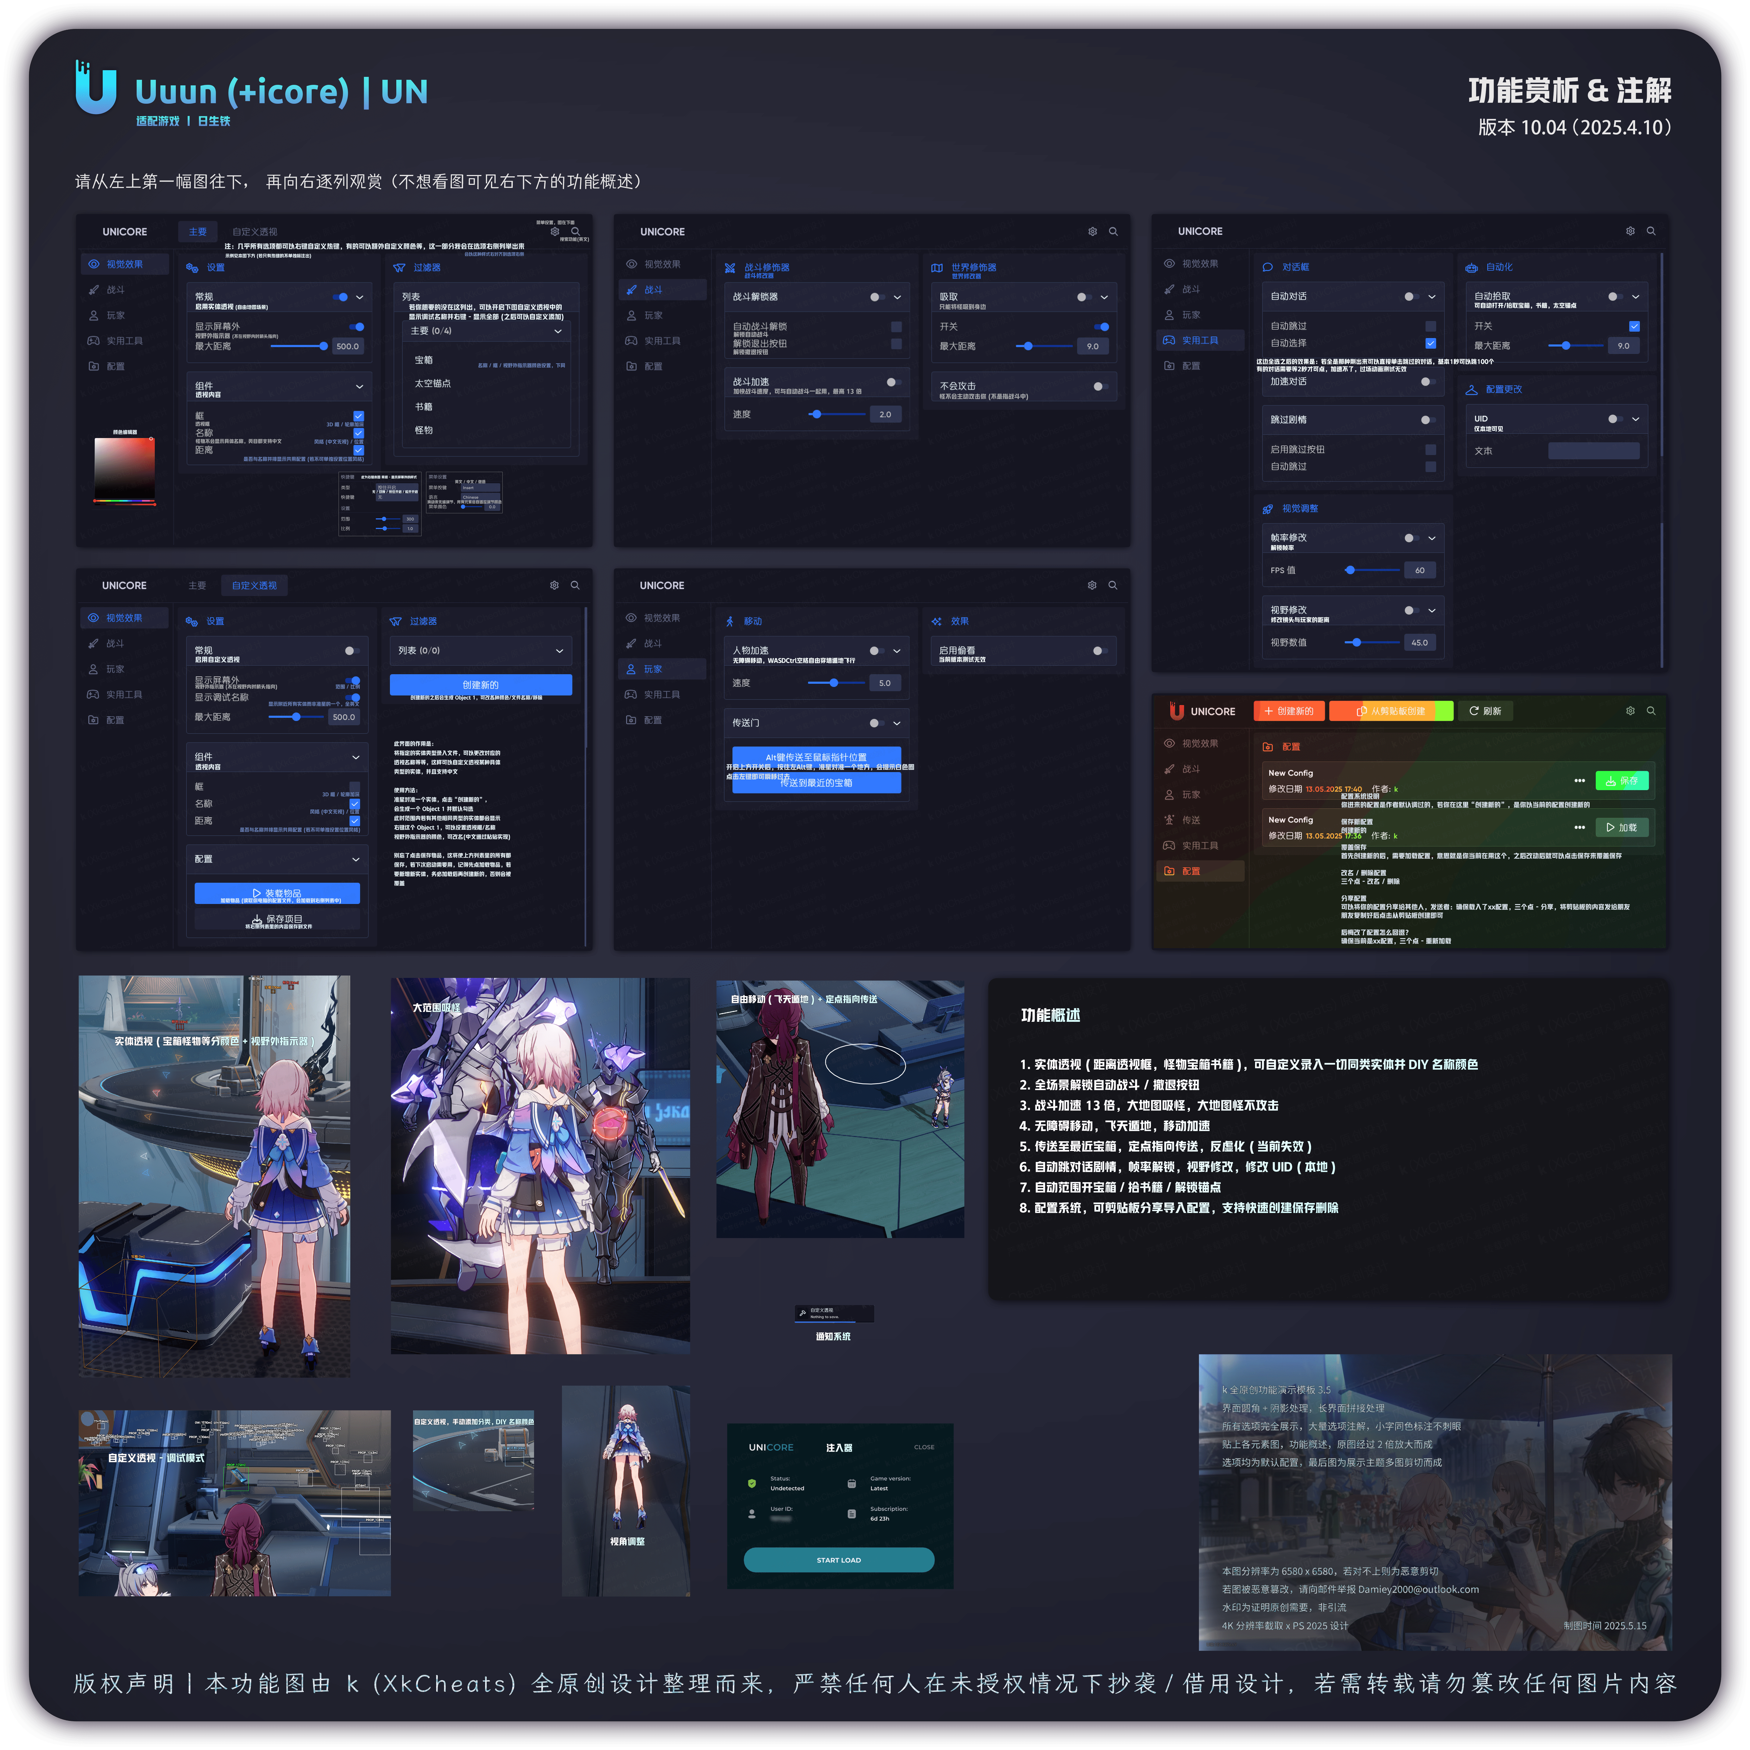This screenshot has width=1750, height=1750.
Task: Click the red UNICORE logo in the orange window
Action: (1177, 711)
